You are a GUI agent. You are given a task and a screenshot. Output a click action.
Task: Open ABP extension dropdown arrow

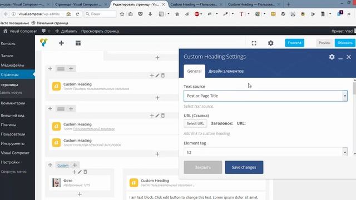201,14
